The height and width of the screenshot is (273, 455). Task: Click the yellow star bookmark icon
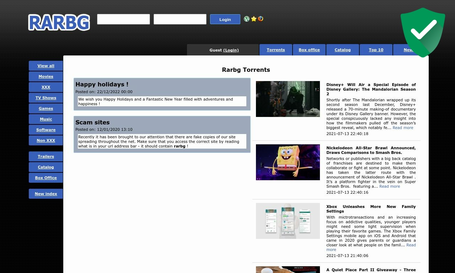(x=254, y=19)
